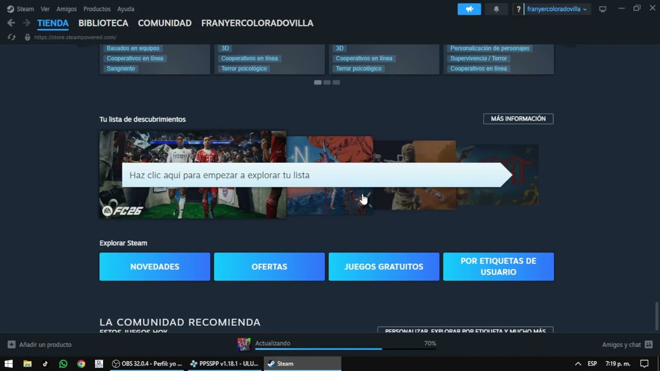This screenshot has width=660, height=371.
Task: Click the store page vertical scrollbar
Action: pos(656,316)
